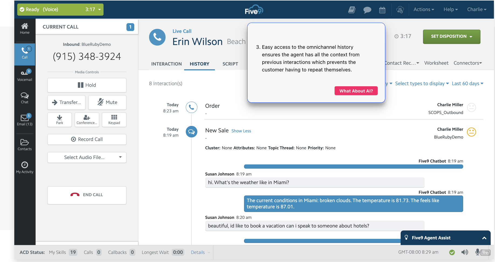Open My Activity in the sidebar
The width and height of the screenshot is (495, 262).
(x=25, y=167)
